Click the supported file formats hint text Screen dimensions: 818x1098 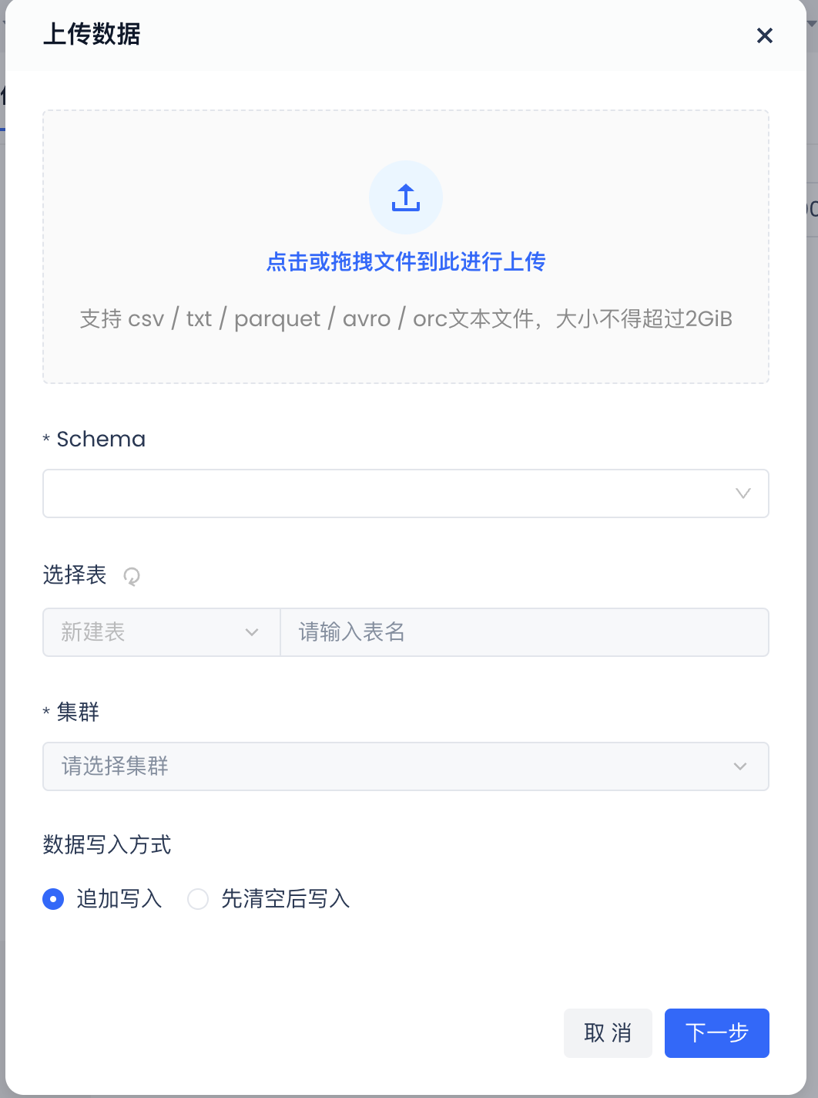[406, 318]
